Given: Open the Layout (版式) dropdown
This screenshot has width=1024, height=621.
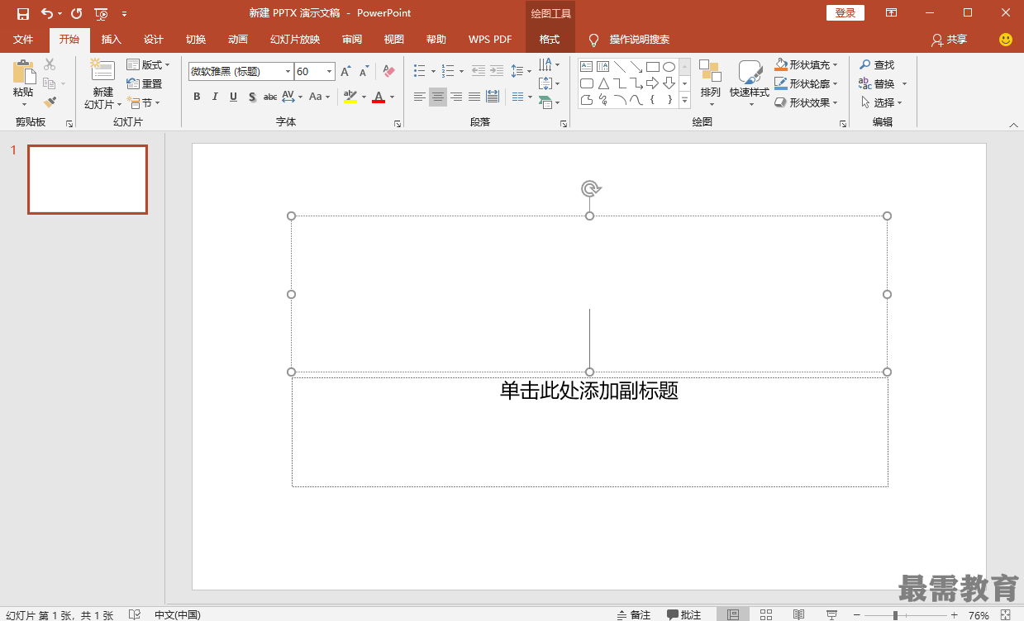Looking at the screenshot, I should (x=148, y=64).
